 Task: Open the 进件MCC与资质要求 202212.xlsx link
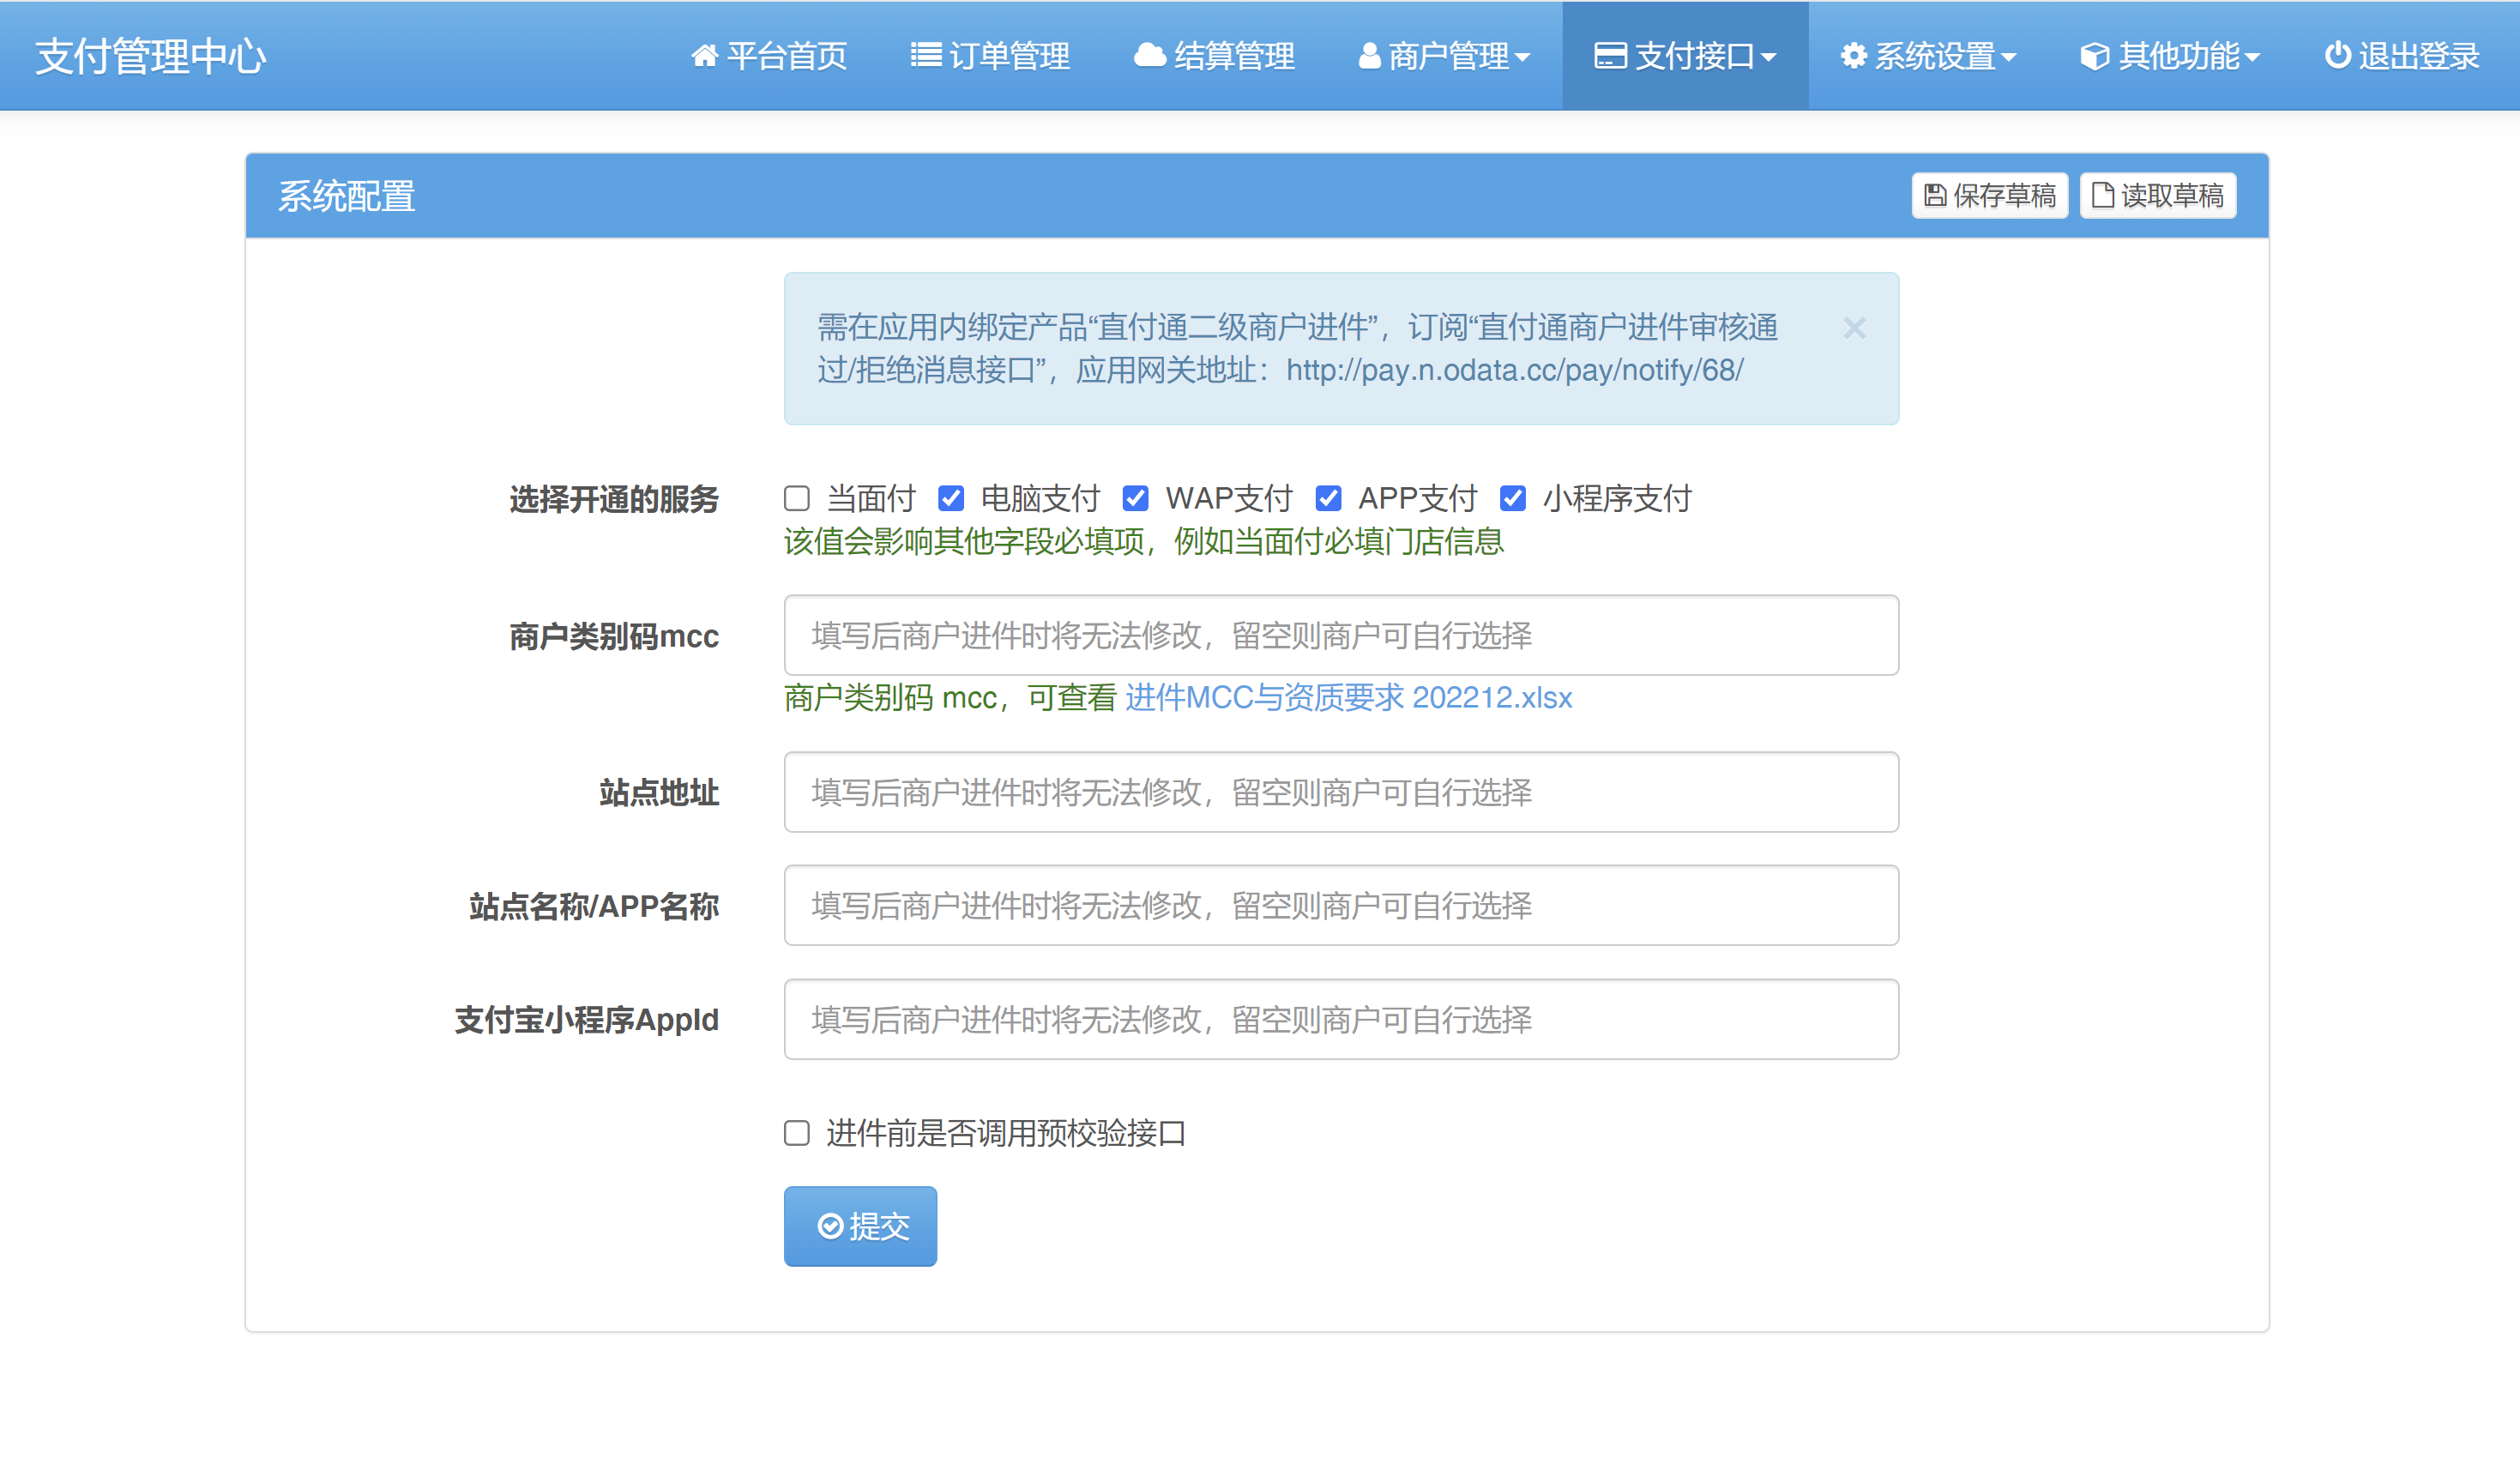coord(1348,697)
